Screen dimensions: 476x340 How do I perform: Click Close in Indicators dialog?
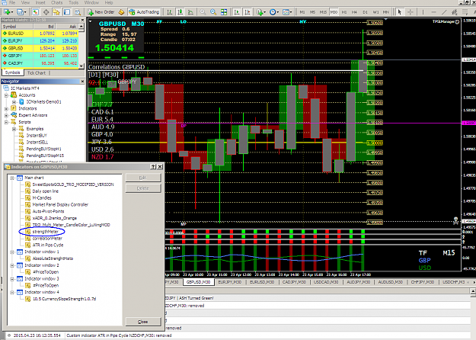(x=143, y=322)
